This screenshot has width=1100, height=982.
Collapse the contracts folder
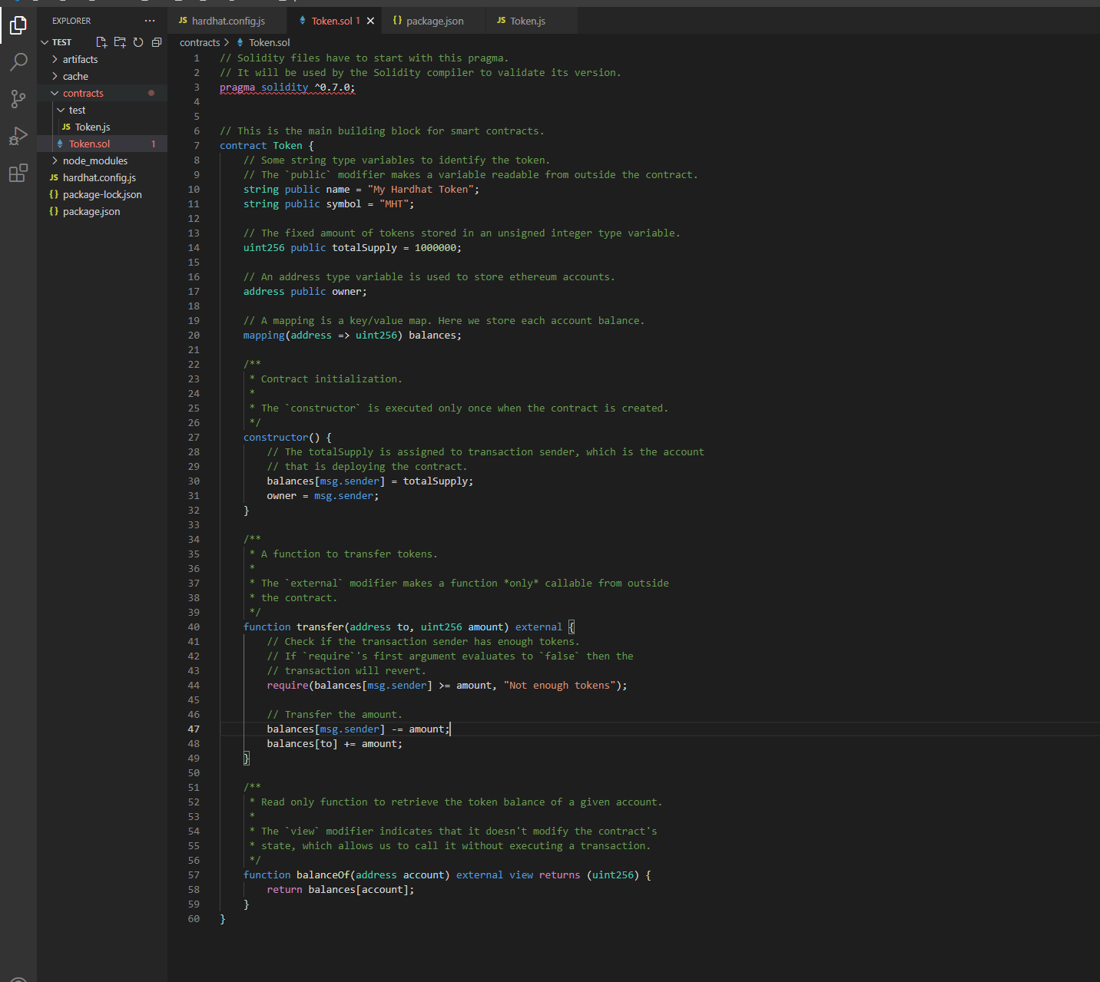click(103, 93)
